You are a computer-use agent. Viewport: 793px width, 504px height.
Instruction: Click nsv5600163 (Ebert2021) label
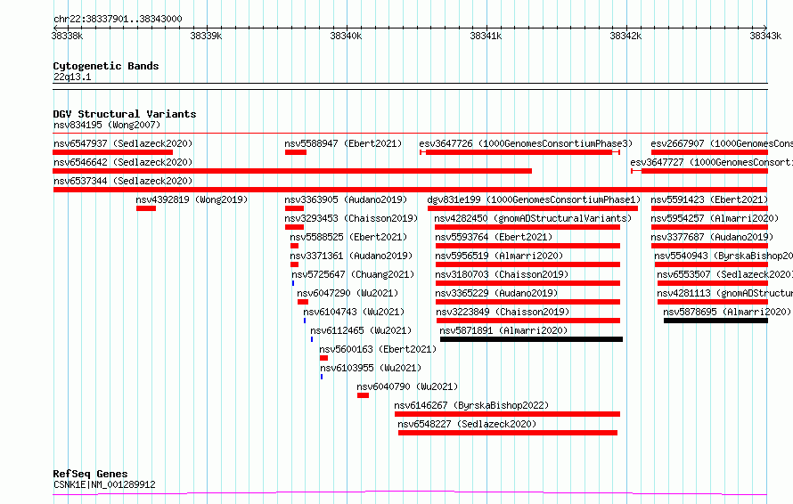[x=378, y=349]
